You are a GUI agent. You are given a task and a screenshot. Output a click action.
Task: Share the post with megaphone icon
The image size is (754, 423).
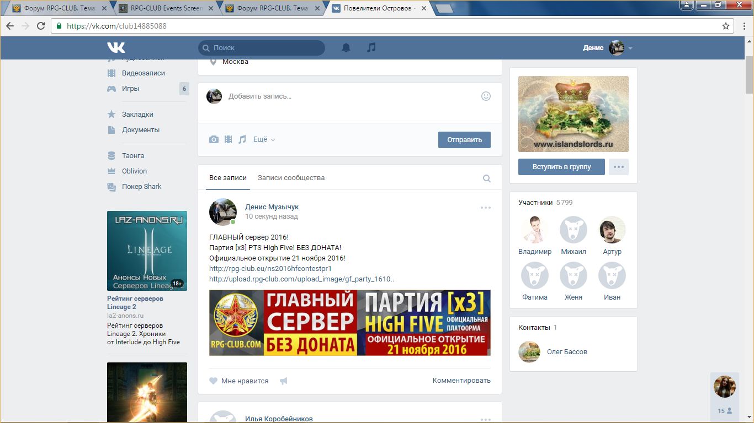click(284, 381)
